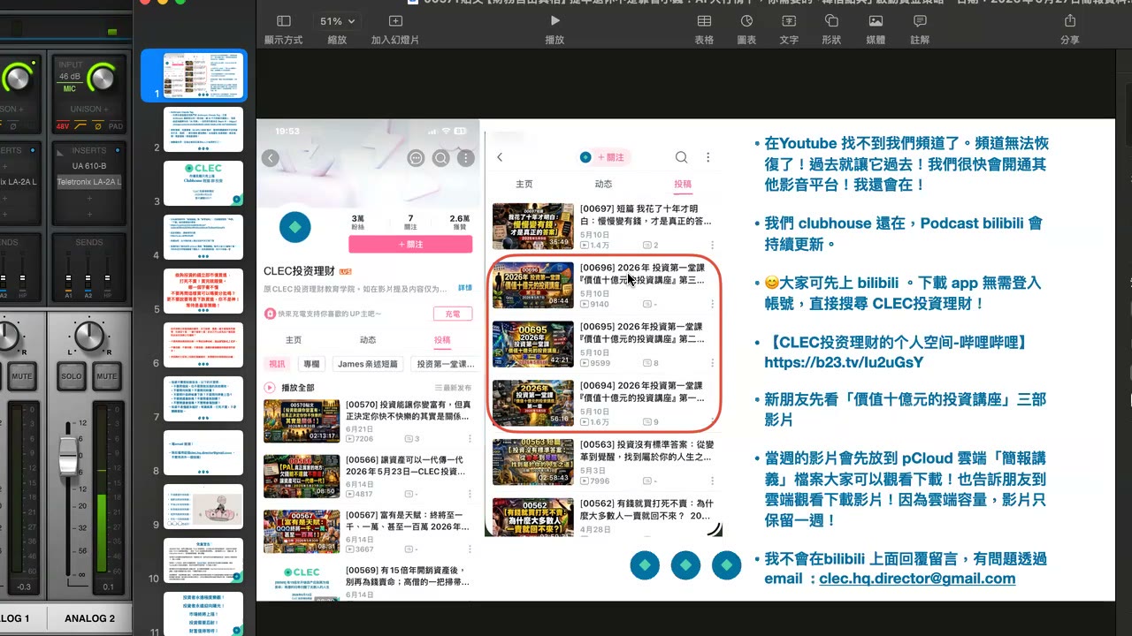
Task: Select slide 5 red-text thumbnail
Action: pos(203,291)
